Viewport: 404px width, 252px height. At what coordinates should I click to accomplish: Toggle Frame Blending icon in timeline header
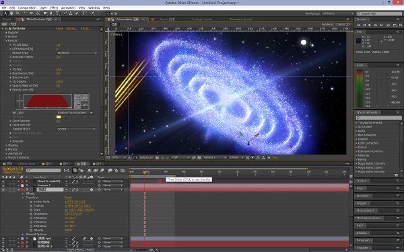96,170
